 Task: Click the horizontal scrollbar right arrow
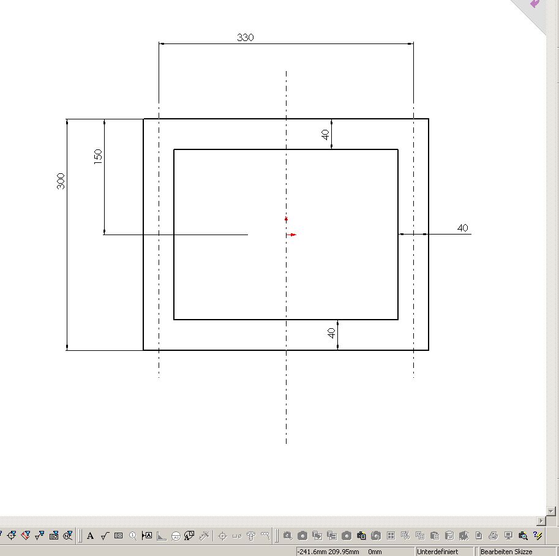click(541, 520)
